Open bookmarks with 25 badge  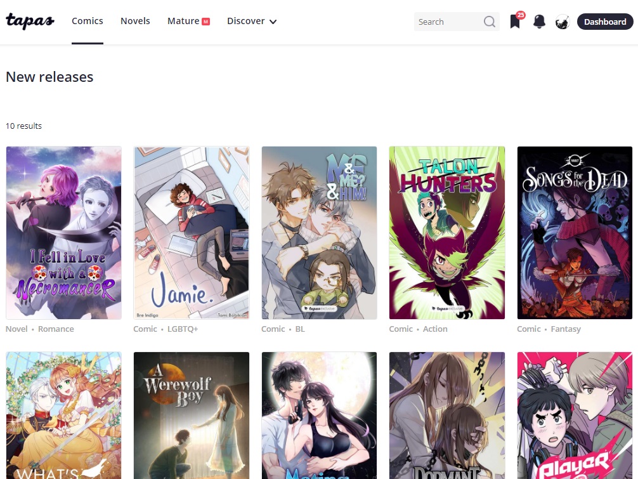pos(515,22)
